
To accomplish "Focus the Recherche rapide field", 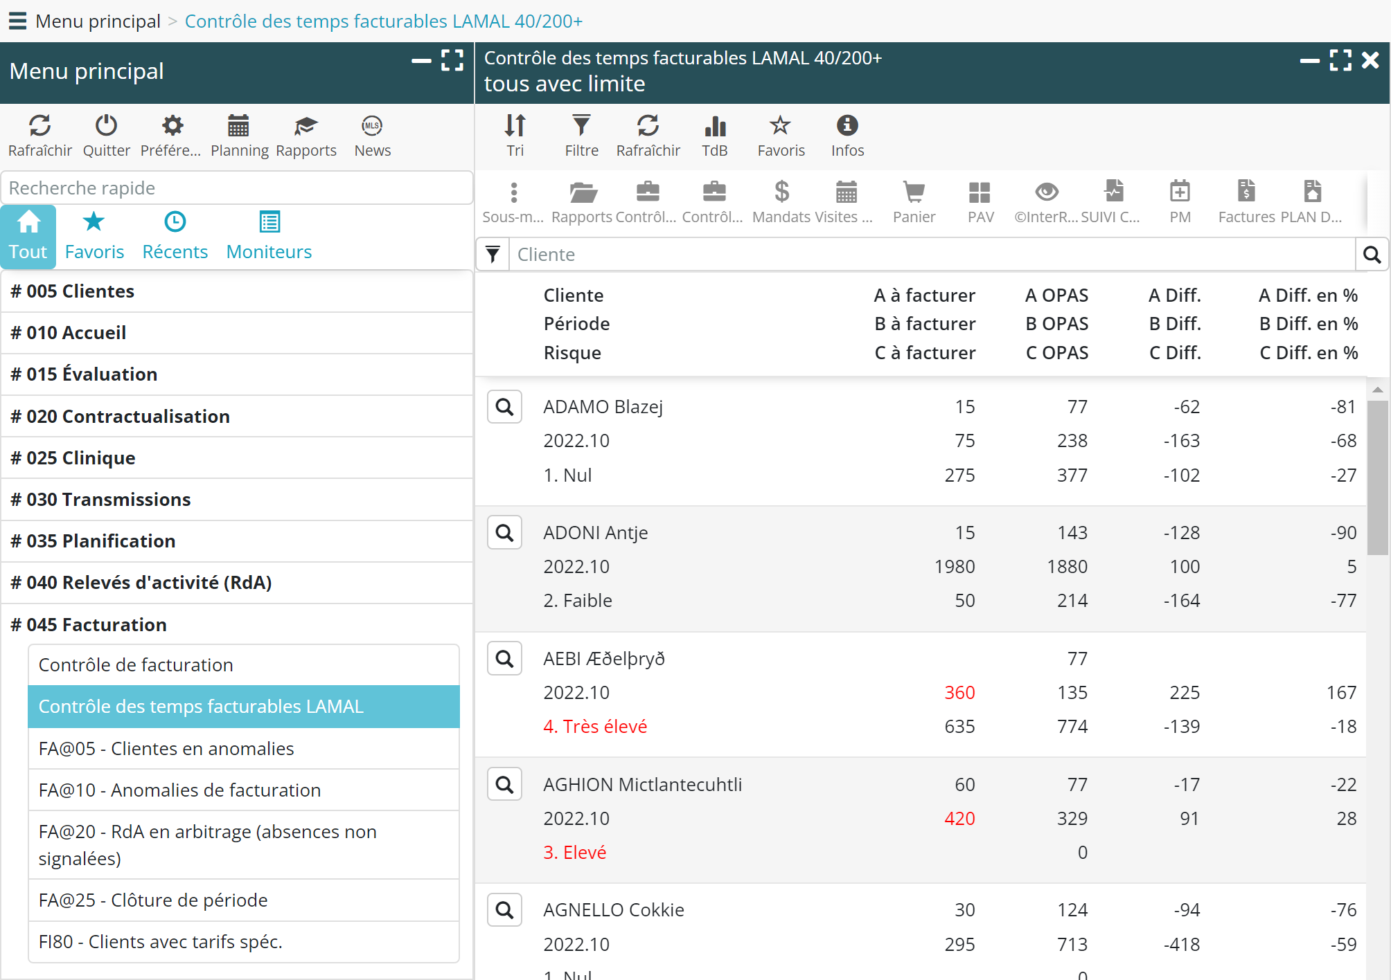I will 237,188.
